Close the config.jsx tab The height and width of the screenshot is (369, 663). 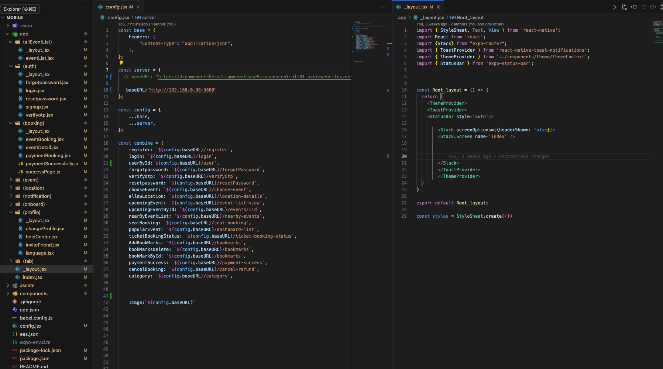(138, 7)
